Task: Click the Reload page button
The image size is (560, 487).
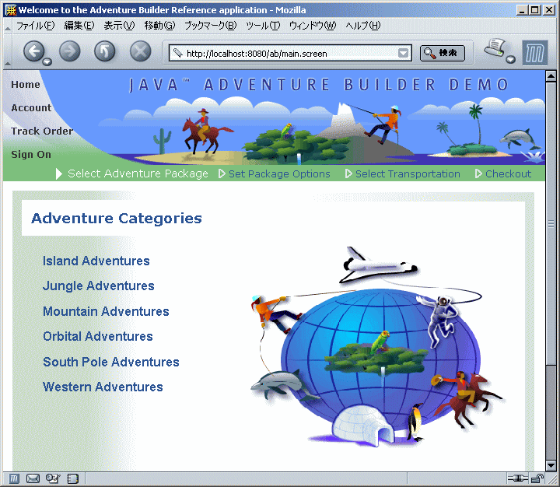Action: [105, 51]
